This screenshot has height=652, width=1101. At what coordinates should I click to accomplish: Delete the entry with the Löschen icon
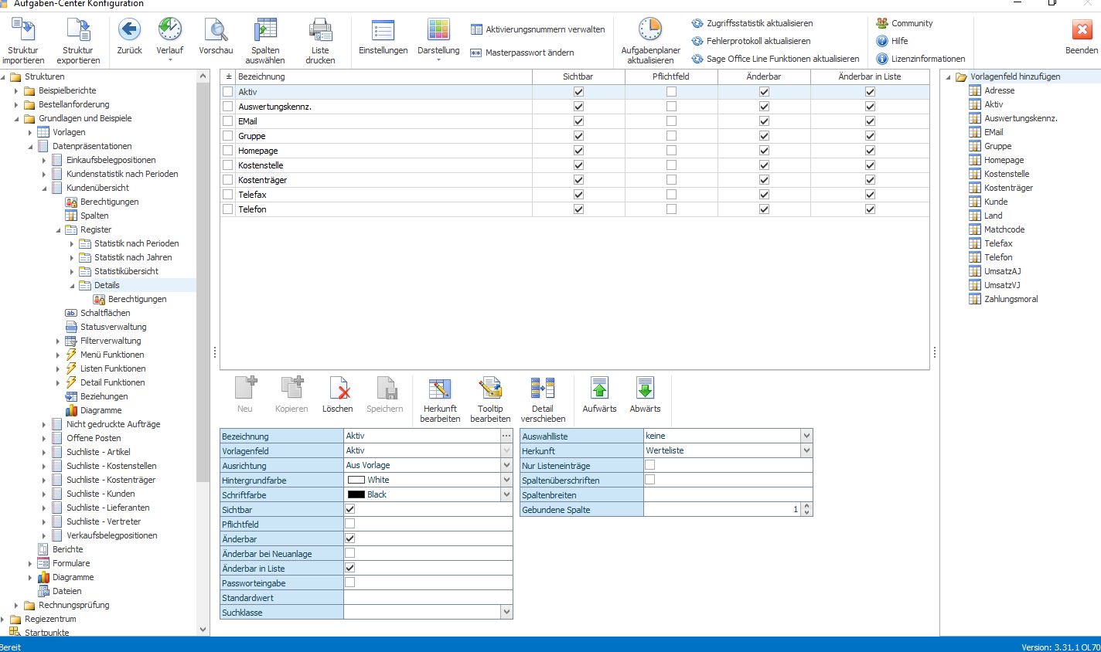tap(338, 388)
